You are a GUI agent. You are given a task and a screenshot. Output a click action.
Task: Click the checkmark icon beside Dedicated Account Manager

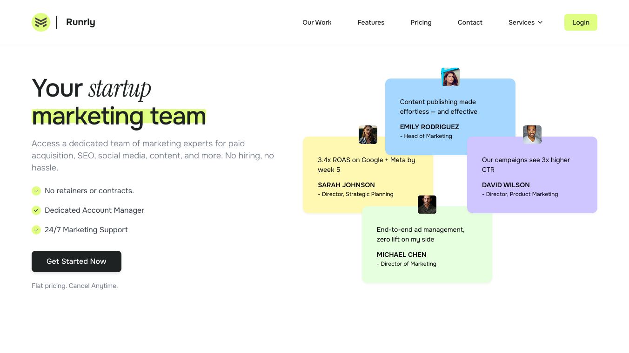point(36,210)
